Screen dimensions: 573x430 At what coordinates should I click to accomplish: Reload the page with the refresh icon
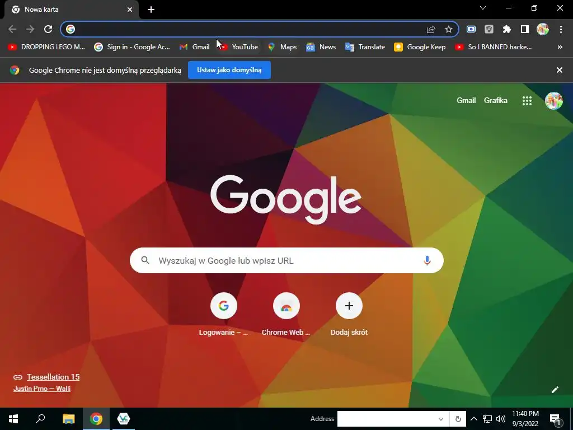coord(48,29)
